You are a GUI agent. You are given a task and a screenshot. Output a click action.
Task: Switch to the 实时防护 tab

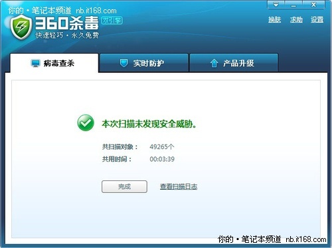[144, 63]
